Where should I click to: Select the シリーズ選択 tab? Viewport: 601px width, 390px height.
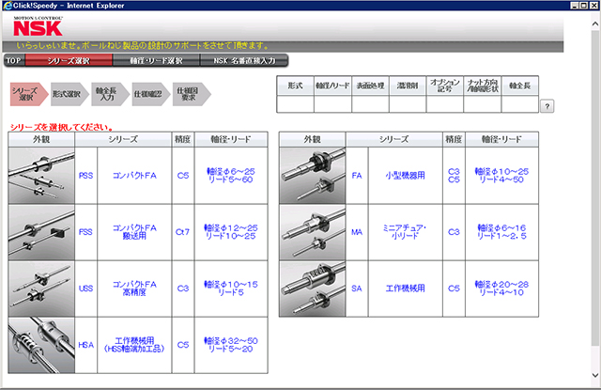pos(69,60)
